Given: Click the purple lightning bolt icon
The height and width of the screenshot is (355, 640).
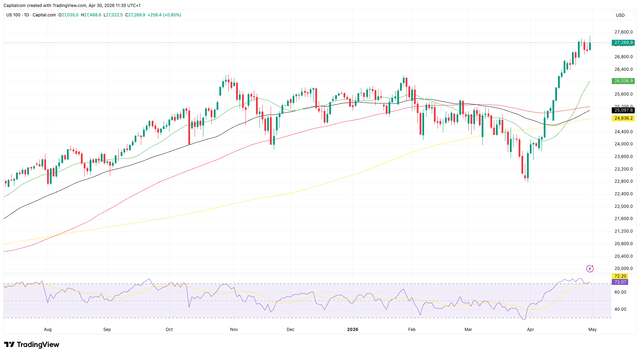Looking at the screenshot, I should 590,269.
